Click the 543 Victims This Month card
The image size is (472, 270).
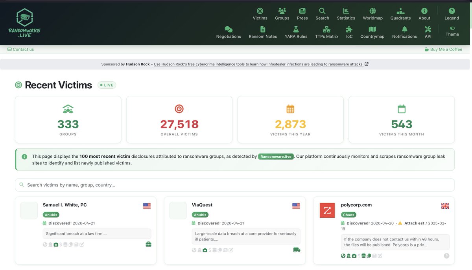402,120
